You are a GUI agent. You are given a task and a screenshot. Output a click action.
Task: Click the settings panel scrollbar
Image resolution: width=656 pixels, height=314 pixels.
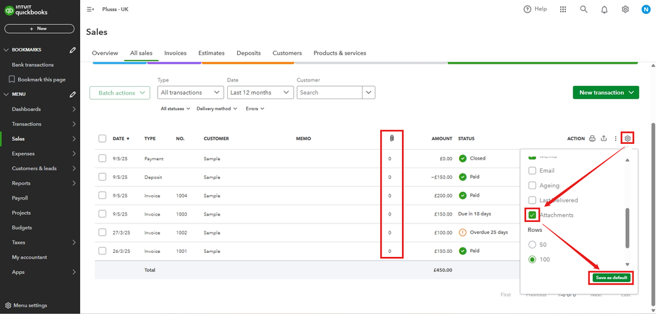tap(628, 227)
